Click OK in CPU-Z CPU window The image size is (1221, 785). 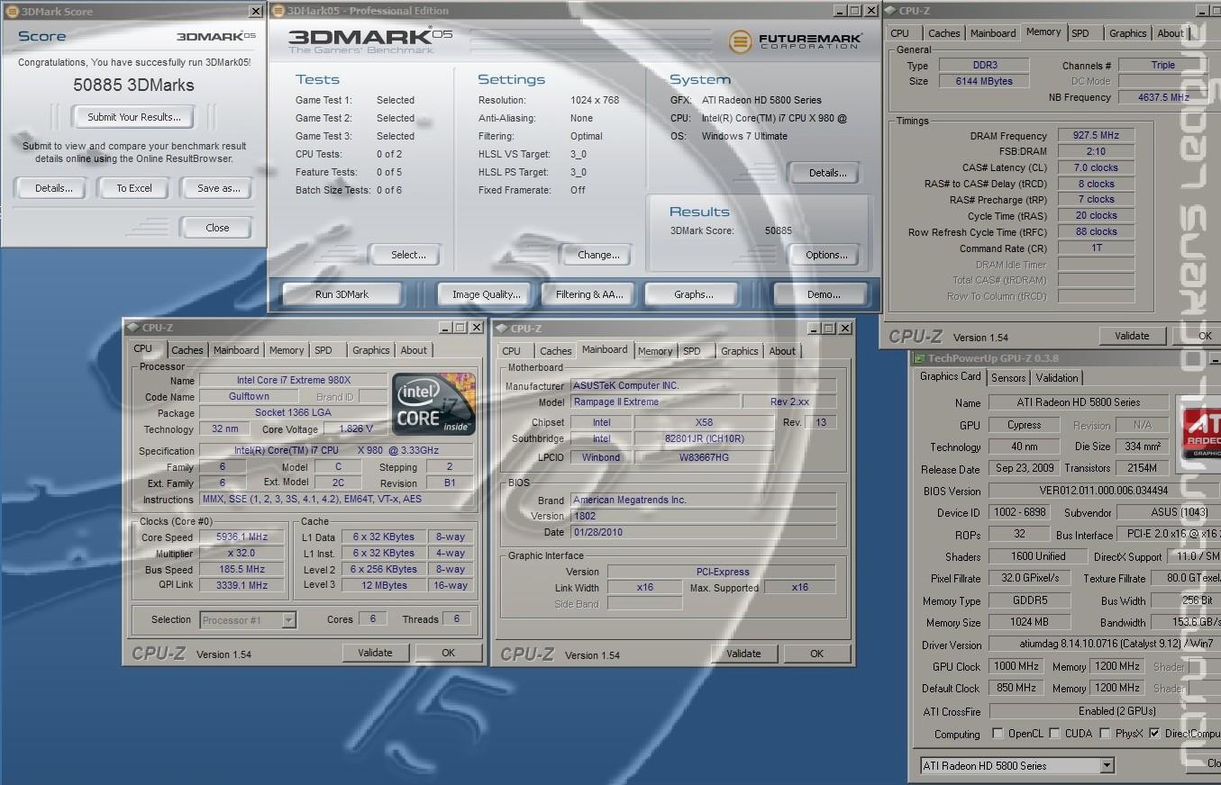[448, 654]
